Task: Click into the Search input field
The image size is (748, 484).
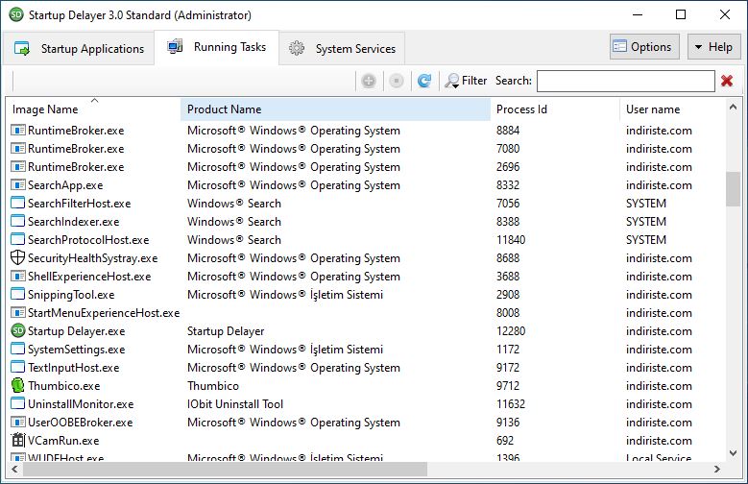Action: pyautogui.click(x=626, y=81)
